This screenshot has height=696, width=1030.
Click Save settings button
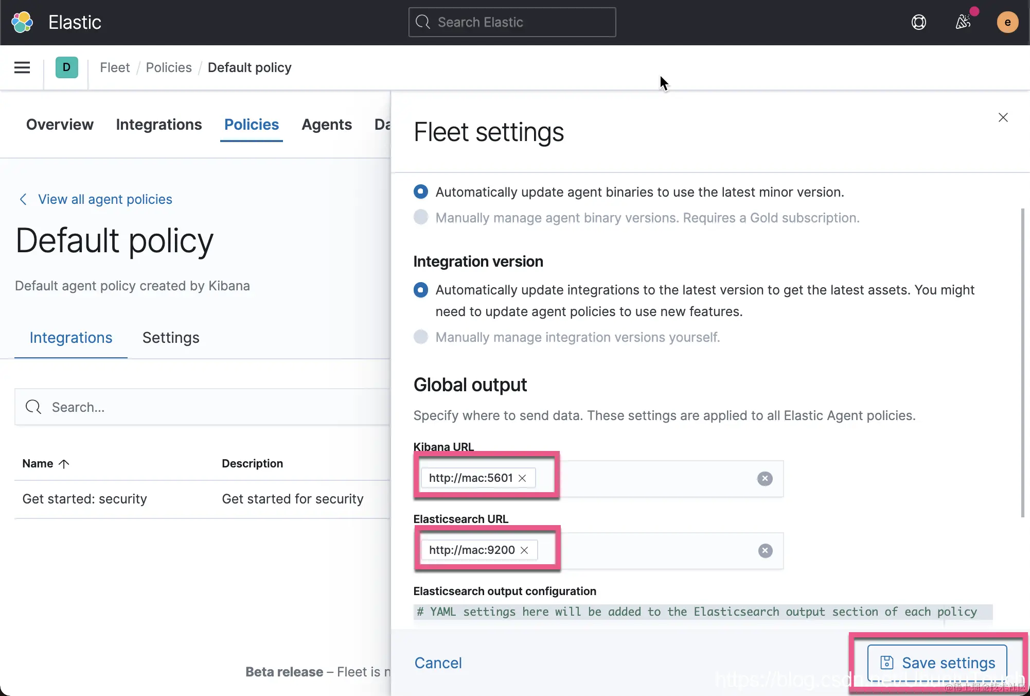[937, 663]
